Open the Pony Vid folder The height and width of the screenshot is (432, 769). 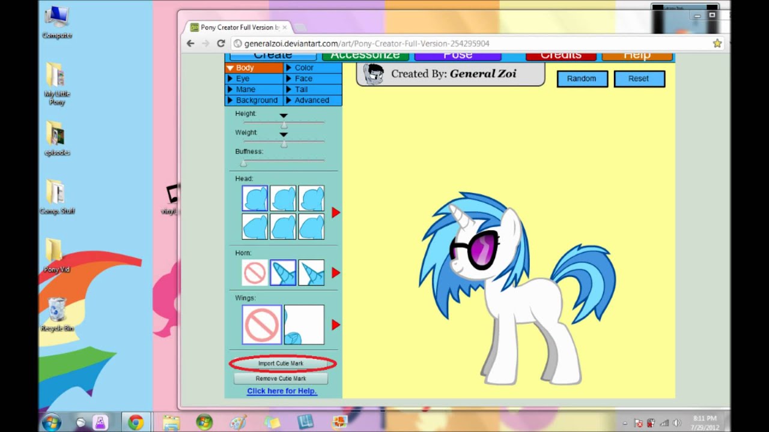(57, 255)
